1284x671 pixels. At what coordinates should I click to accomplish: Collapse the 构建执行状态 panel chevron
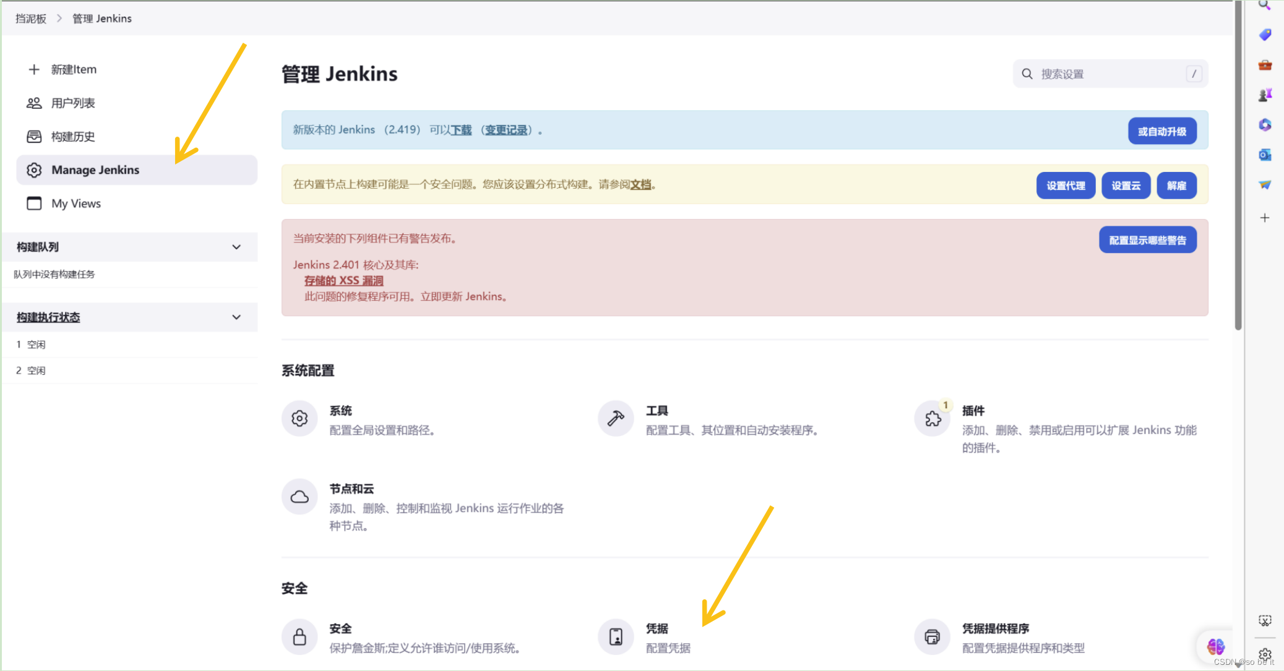tap(236, 317)
